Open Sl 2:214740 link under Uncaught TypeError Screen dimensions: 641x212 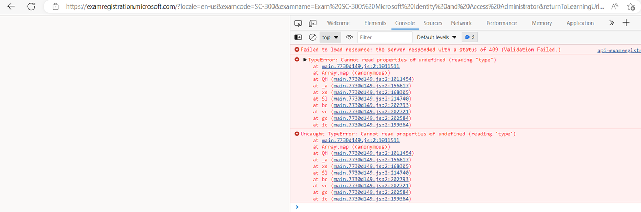point(370,173)
